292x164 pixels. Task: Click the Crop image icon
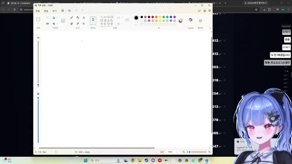(x=47, y=18)
